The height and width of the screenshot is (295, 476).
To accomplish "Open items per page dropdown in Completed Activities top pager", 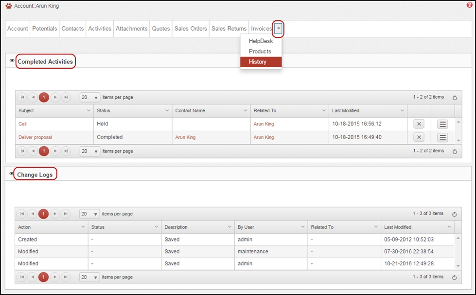I will point(89,97).
